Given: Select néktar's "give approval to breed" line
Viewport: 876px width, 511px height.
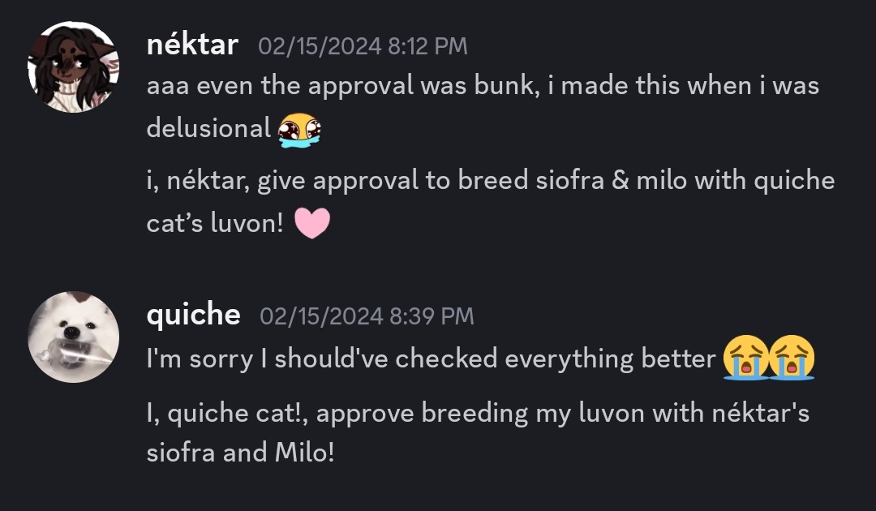Looking at the screenshot, I should point(491,181).
